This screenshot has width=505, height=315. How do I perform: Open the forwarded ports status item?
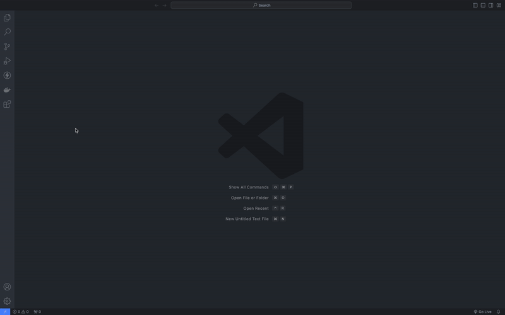pyautogui.click(x=37, y=311)
